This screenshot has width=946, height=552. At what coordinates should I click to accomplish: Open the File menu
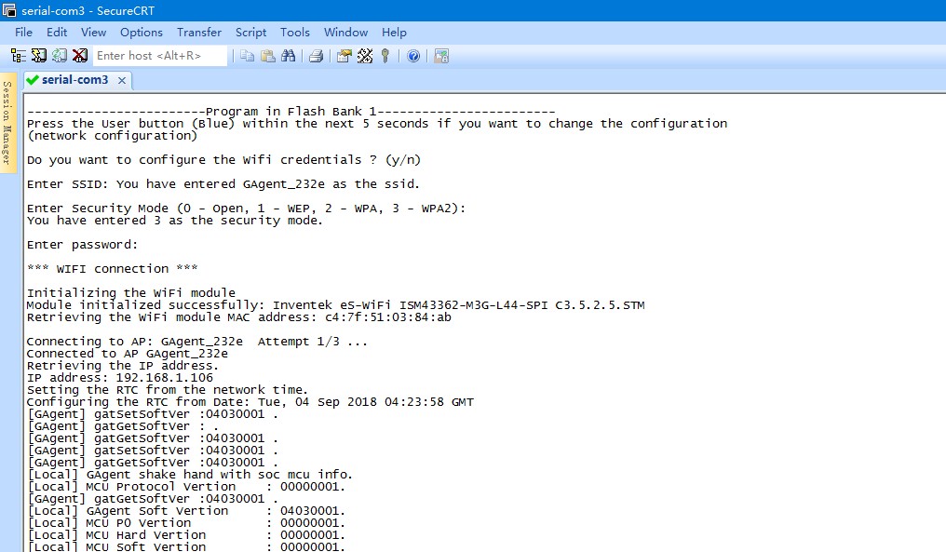coord(23,32)
